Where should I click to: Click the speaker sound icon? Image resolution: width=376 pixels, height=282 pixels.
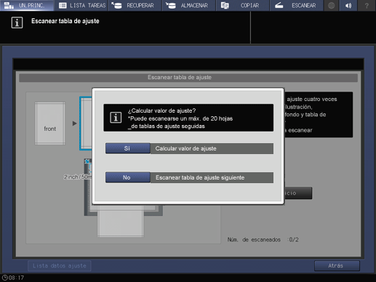pos(348,5)
